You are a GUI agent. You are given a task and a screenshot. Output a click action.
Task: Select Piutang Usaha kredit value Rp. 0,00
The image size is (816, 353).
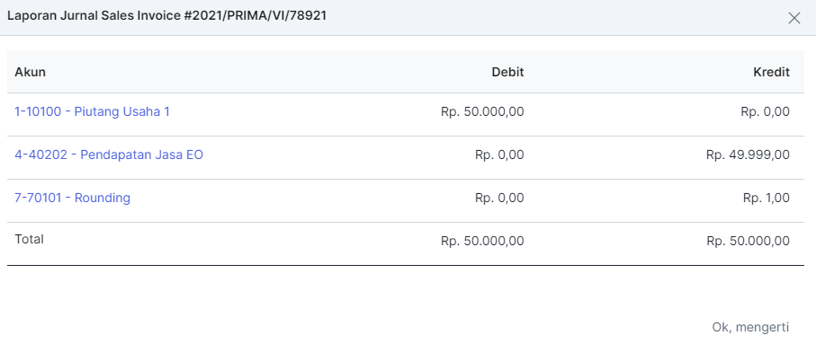[765, 111]
